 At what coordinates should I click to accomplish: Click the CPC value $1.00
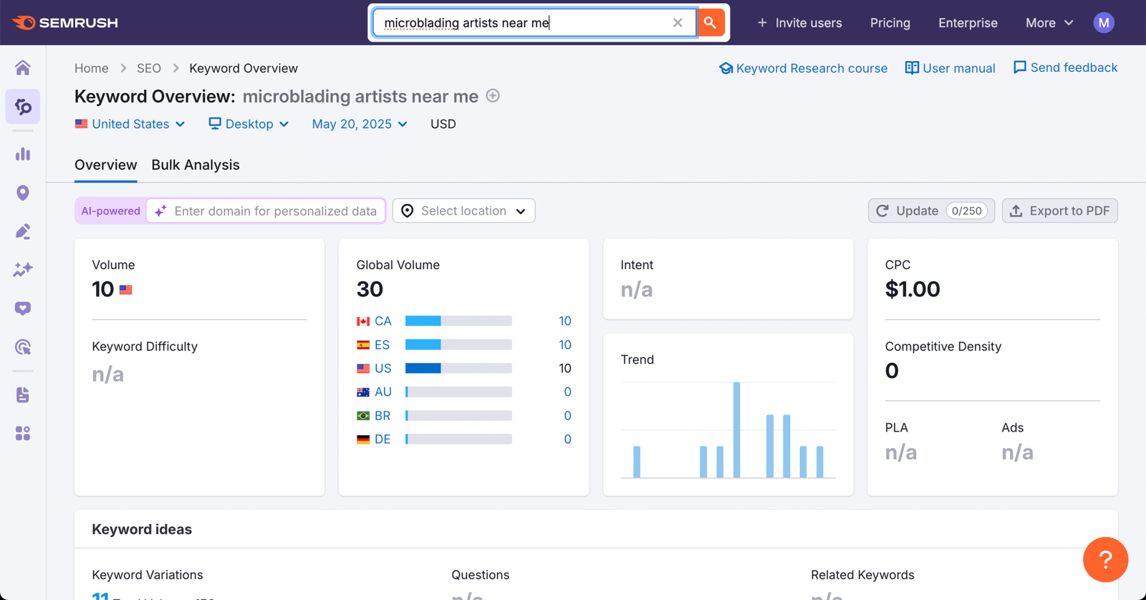click(913, 289)
